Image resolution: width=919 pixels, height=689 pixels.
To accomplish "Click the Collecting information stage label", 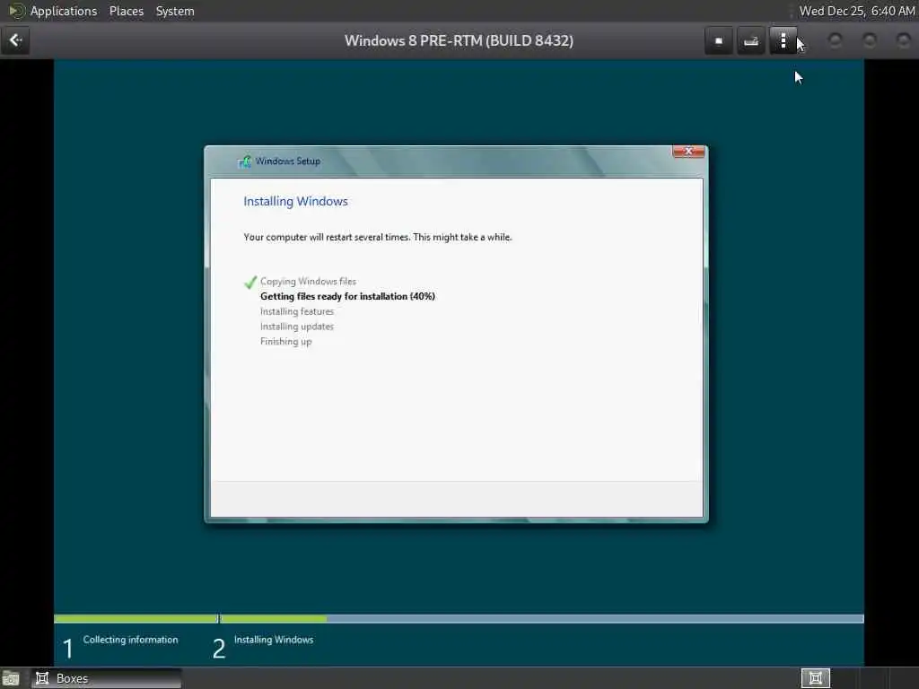I will coord(130,640).
